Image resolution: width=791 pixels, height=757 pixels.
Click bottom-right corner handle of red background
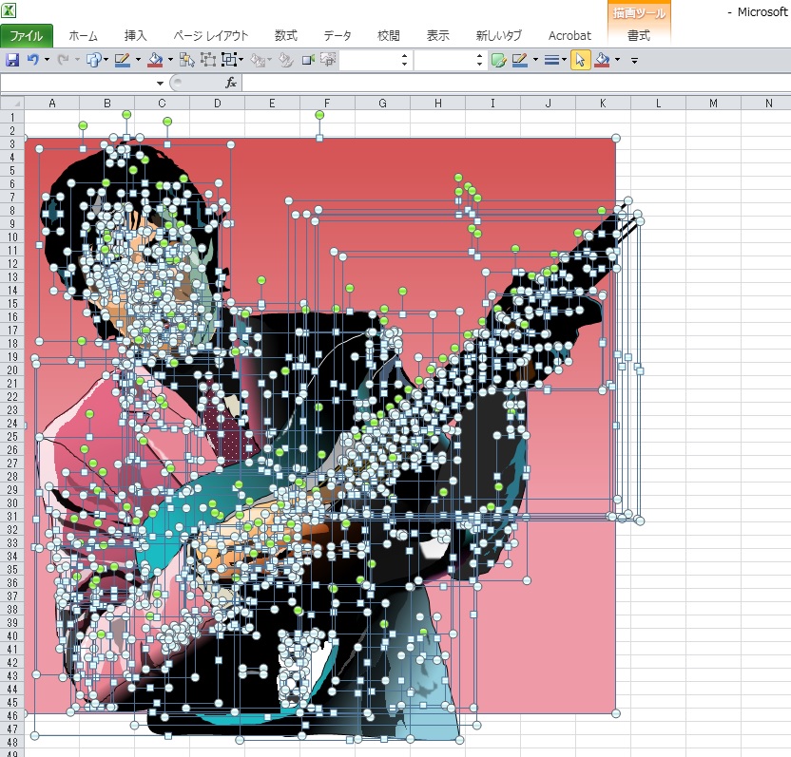coord(616,713)
